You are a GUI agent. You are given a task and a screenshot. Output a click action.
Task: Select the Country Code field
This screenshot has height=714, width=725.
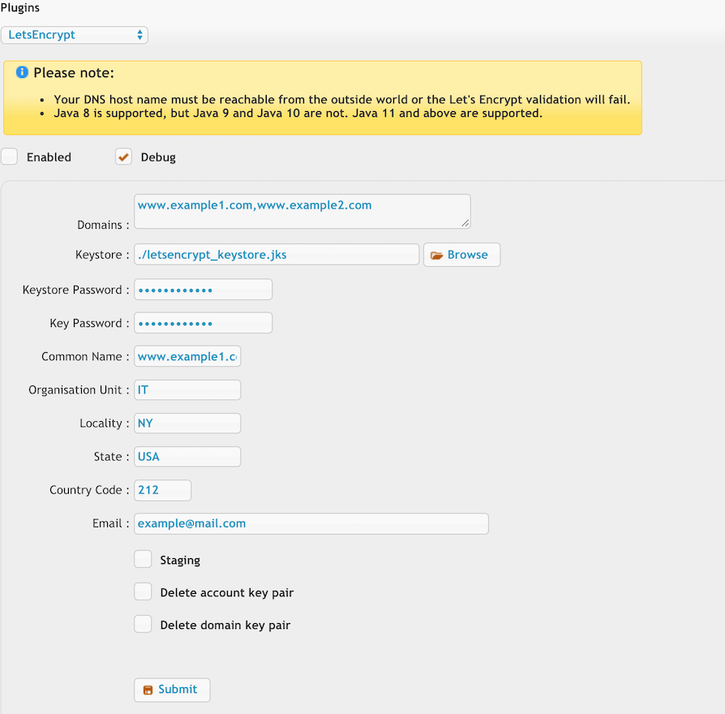[163, 490]
